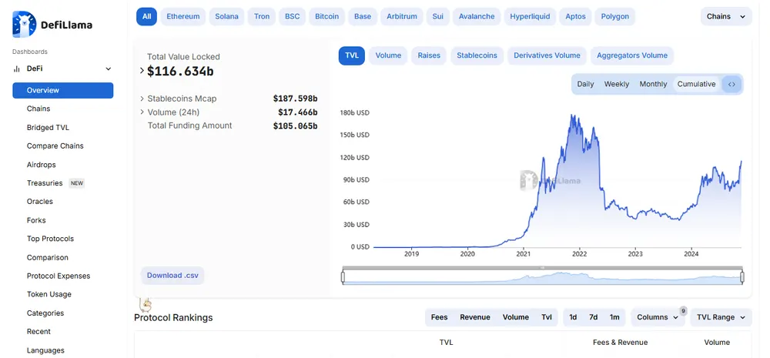Viewport: 770px width, 358px height.
Task: Open the Chains sidebar link
Action: (x=38, y=109)
